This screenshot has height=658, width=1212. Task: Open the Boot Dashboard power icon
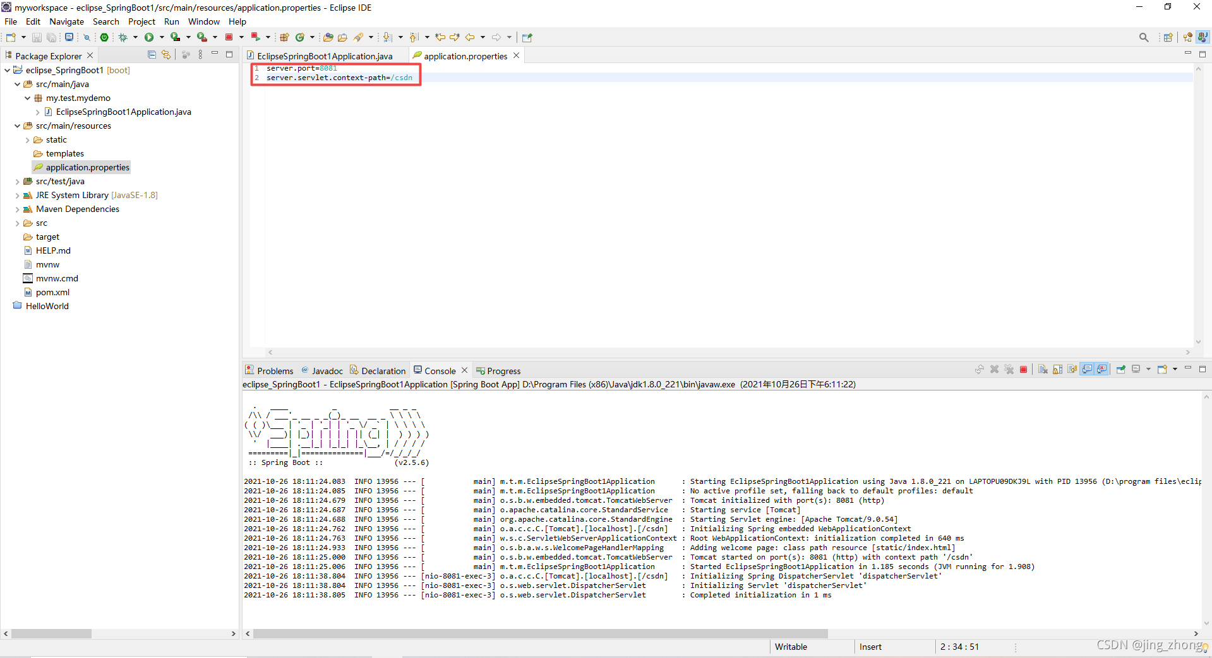(104, 37)
